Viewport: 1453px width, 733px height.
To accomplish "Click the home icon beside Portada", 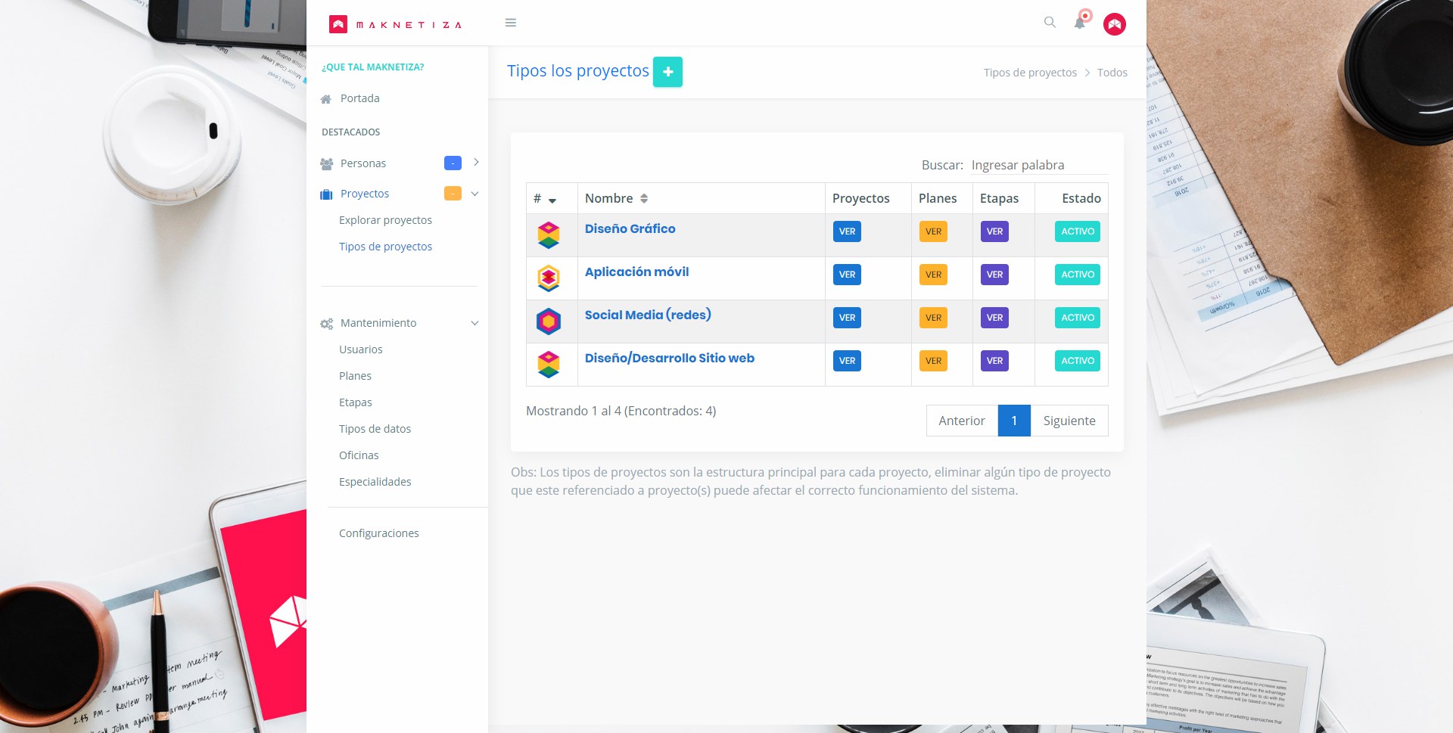I will [326, 99].
